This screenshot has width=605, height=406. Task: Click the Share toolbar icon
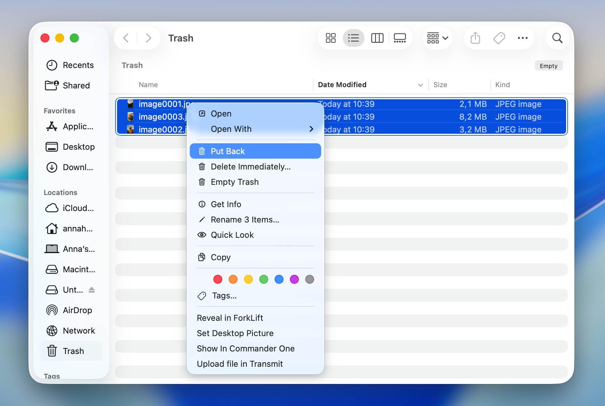coord(475,38)
